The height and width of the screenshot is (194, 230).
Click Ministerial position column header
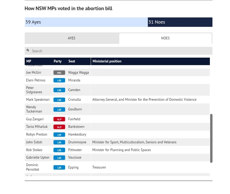107,61
